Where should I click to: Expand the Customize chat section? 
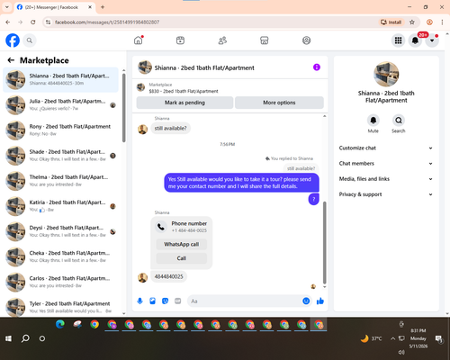pos(386,148)
